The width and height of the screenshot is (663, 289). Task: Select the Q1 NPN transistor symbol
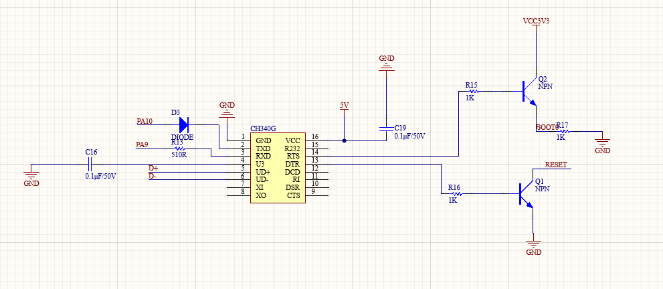pos(526,194)
